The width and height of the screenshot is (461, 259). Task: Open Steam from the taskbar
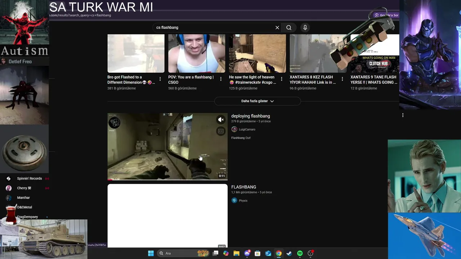(x=289, y=253)
